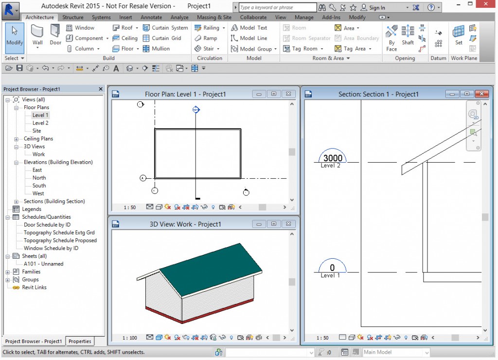This screenshot has width=498, height=360.
Task: Start the Stair tool
Action: 206,48
